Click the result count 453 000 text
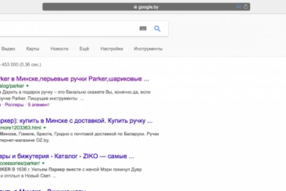This screenshot has width=286, height=191. pyautogui.click(x=20, y=64)
